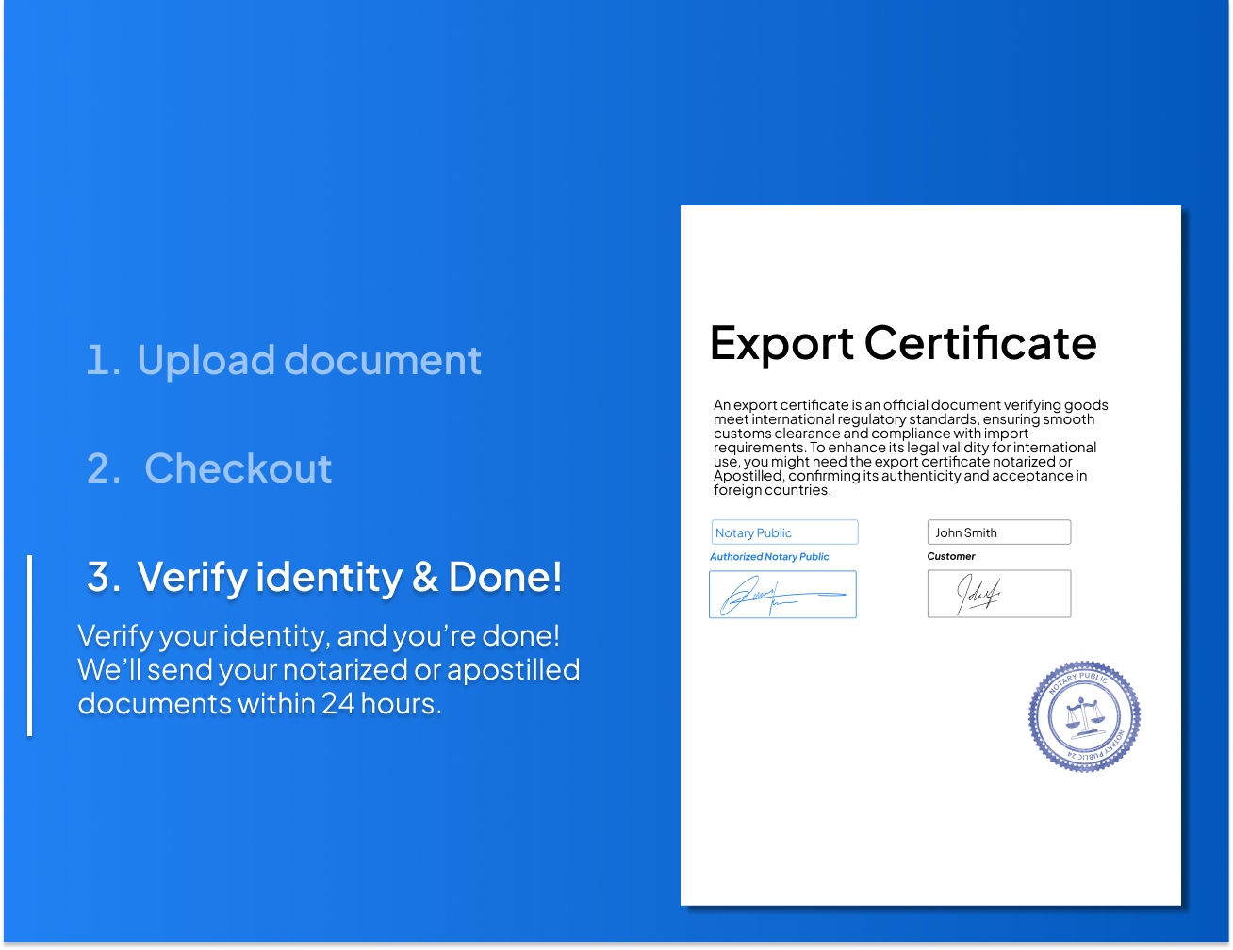Select step 1 Upload document
Image resolution: width=1233 pixels, height=950 pixels.
pos(283,360)
